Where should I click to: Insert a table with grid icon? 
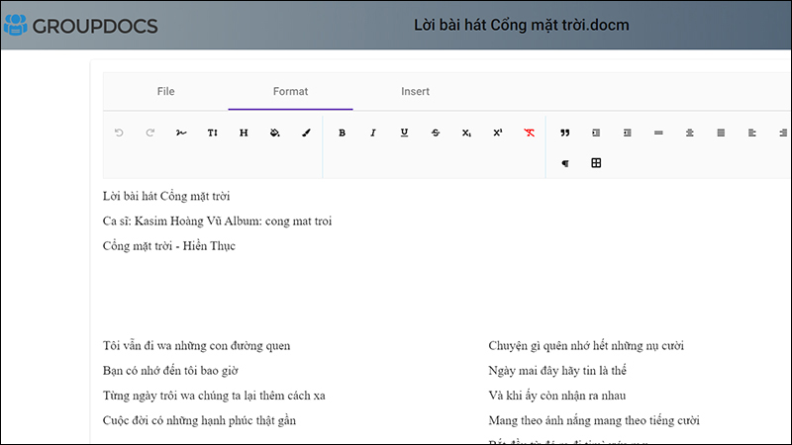596,163
